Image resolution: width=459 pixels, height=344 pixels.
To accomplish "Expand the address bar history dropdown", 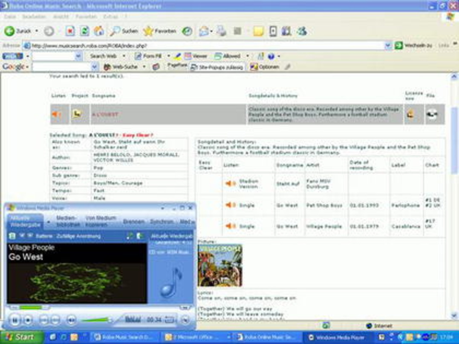I will coord(388,46).
